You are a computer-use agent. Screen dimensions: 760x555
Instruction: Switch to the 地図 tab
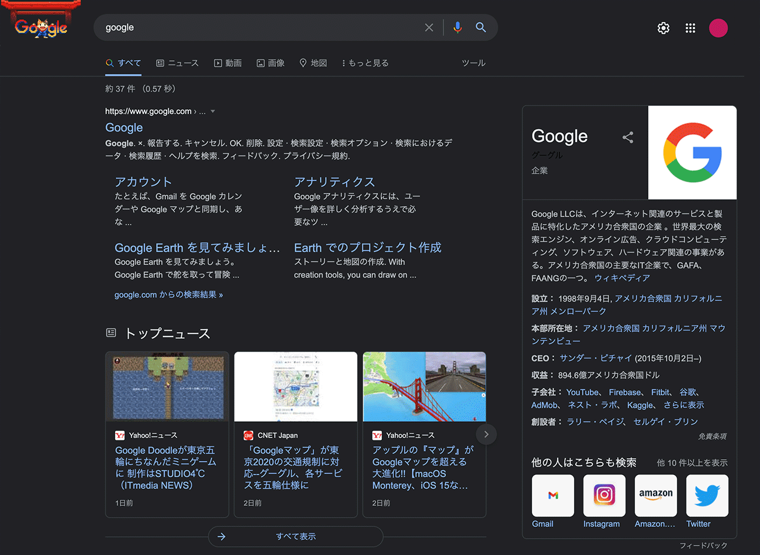(x=313, y=63)
